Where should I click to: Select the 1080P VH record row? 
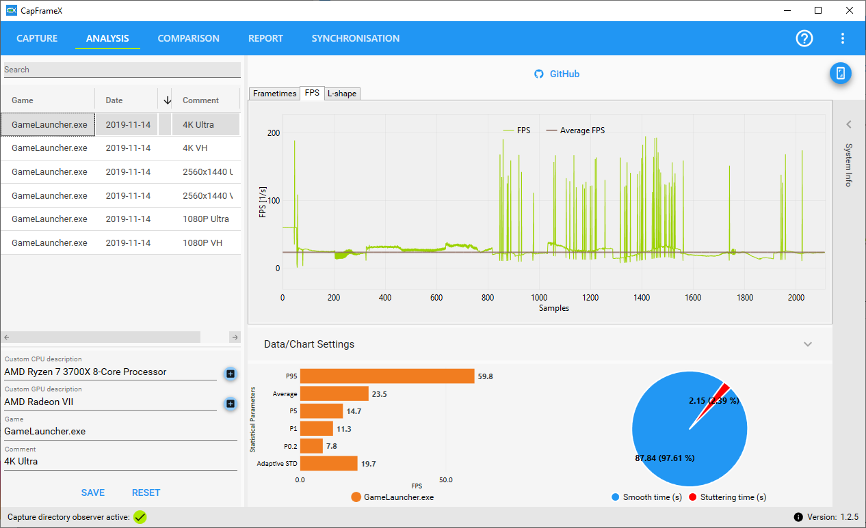point(120,243)
